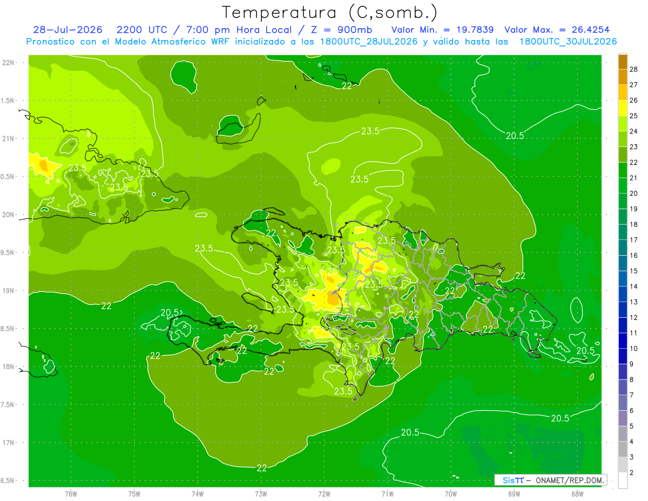The height and width of the screenshot is (501, 648).
Task: Click the date 28-Jul-2026 in header
Action: coord(67,30)
